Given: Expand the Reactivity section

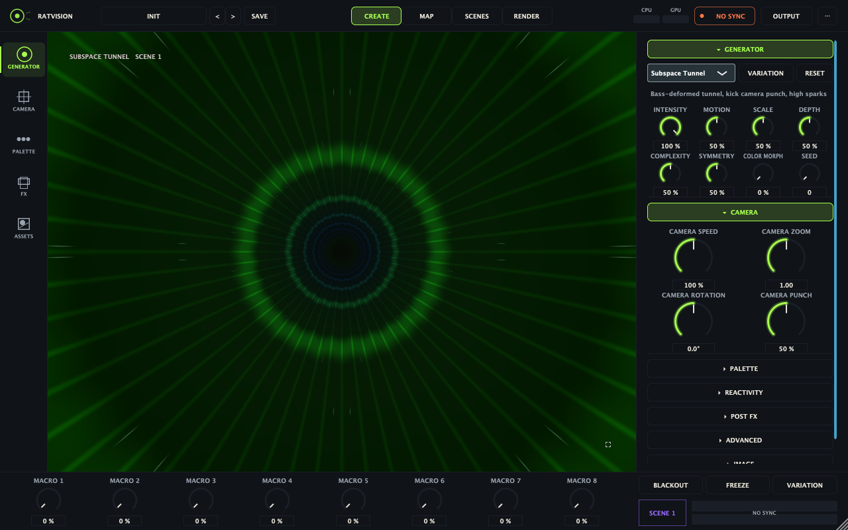Looking at the screenshot, I should pos(740,392).
